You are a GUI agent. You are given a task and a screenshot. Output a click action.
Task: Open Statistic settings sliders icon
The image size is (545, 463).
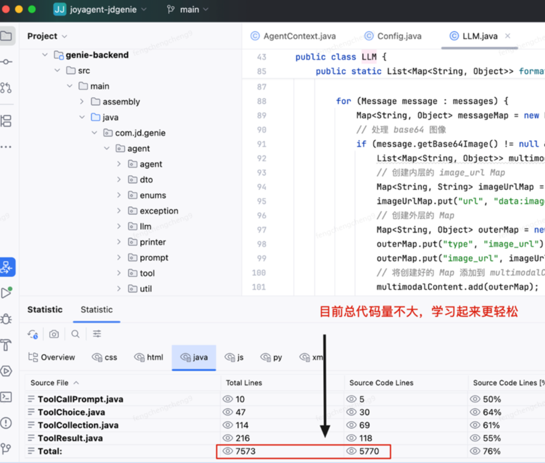click(97, 334)
